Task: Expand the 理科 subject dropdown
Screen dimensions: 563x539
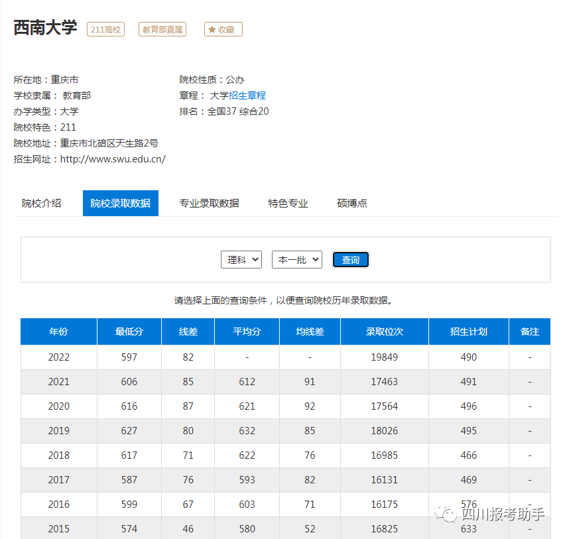Action: click(x=241, y=259)
